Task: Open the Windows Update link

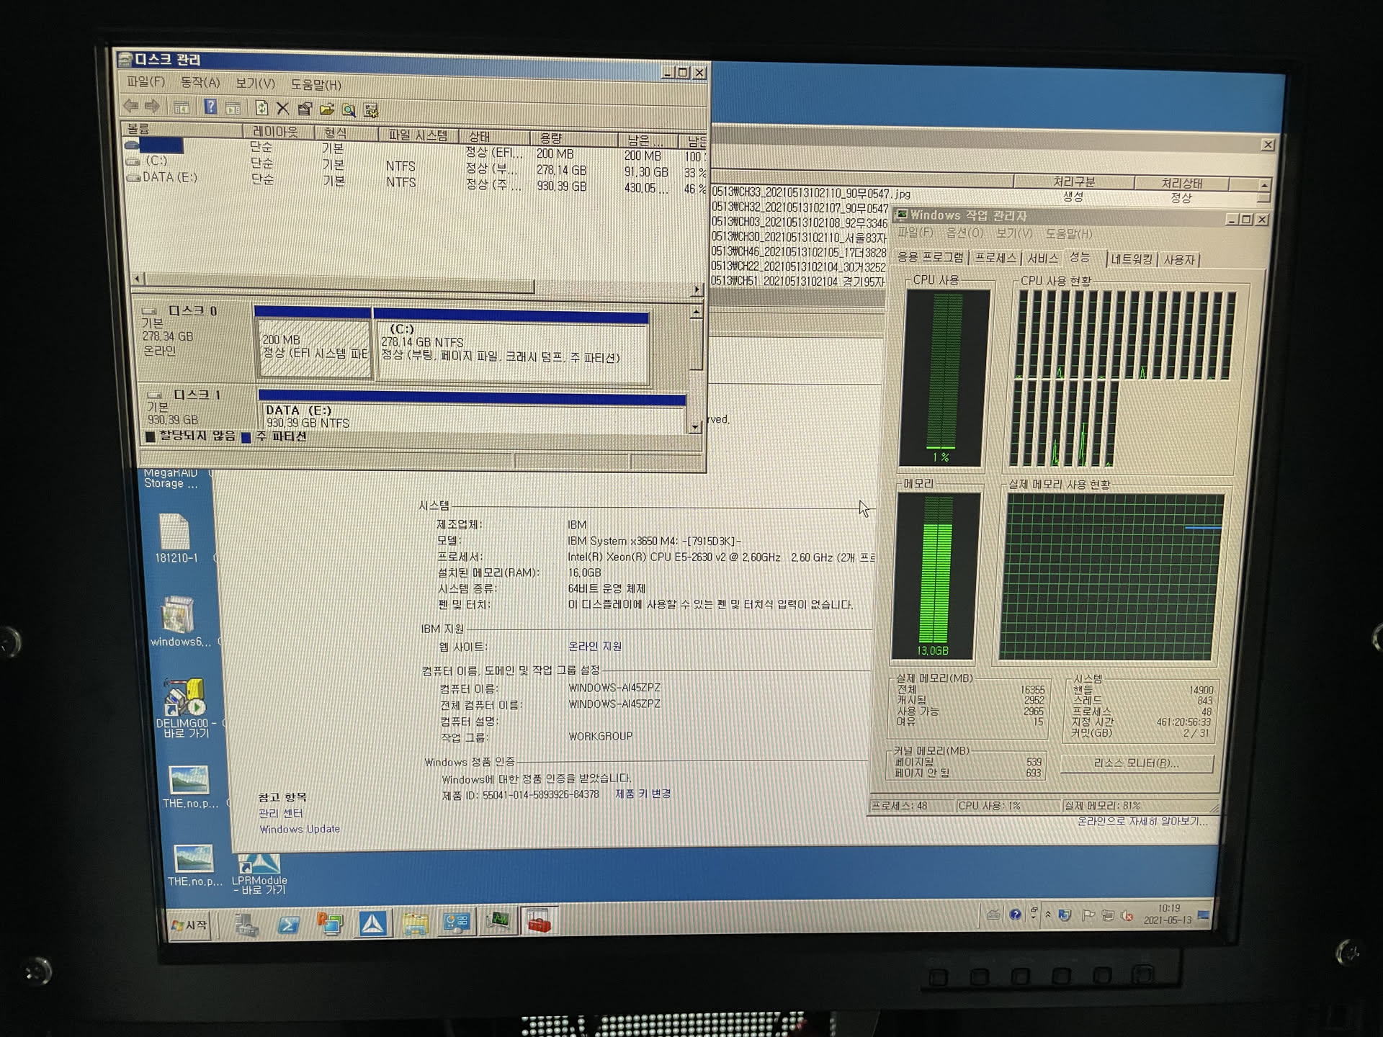Action: pyautogui.click(x=299, y=830)
